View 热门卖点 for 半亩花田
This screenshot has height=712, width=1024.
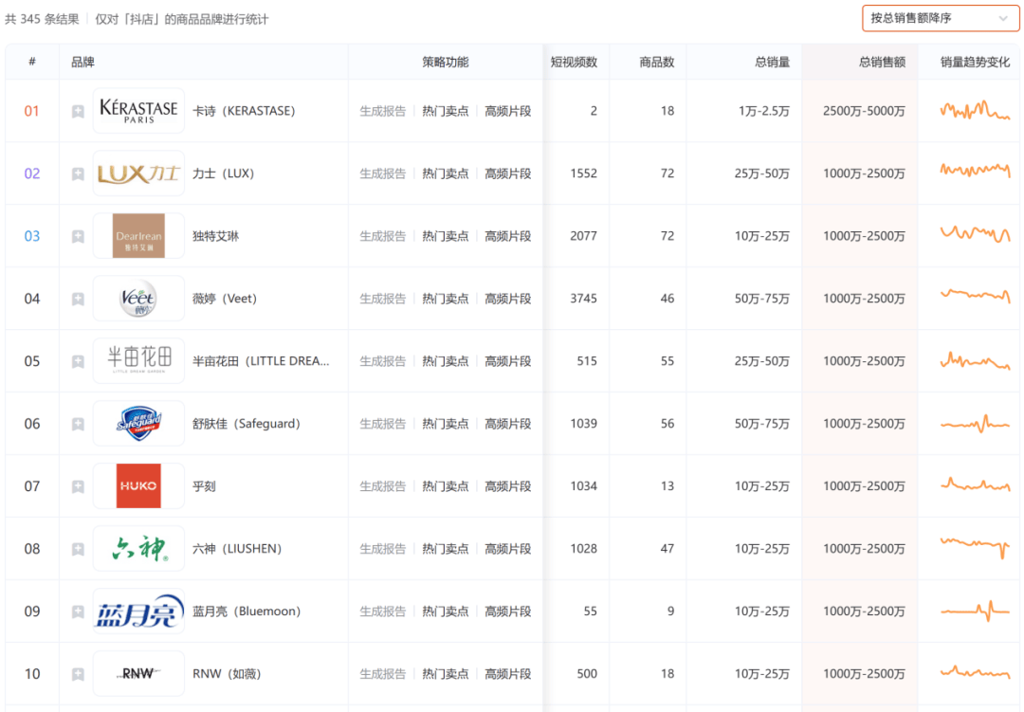click(x=446, y=361)
